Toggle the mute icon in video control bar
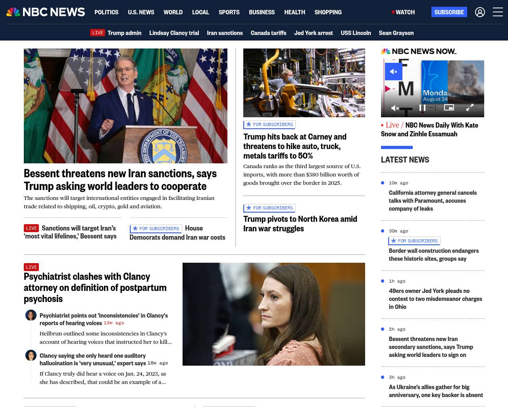 395,108
